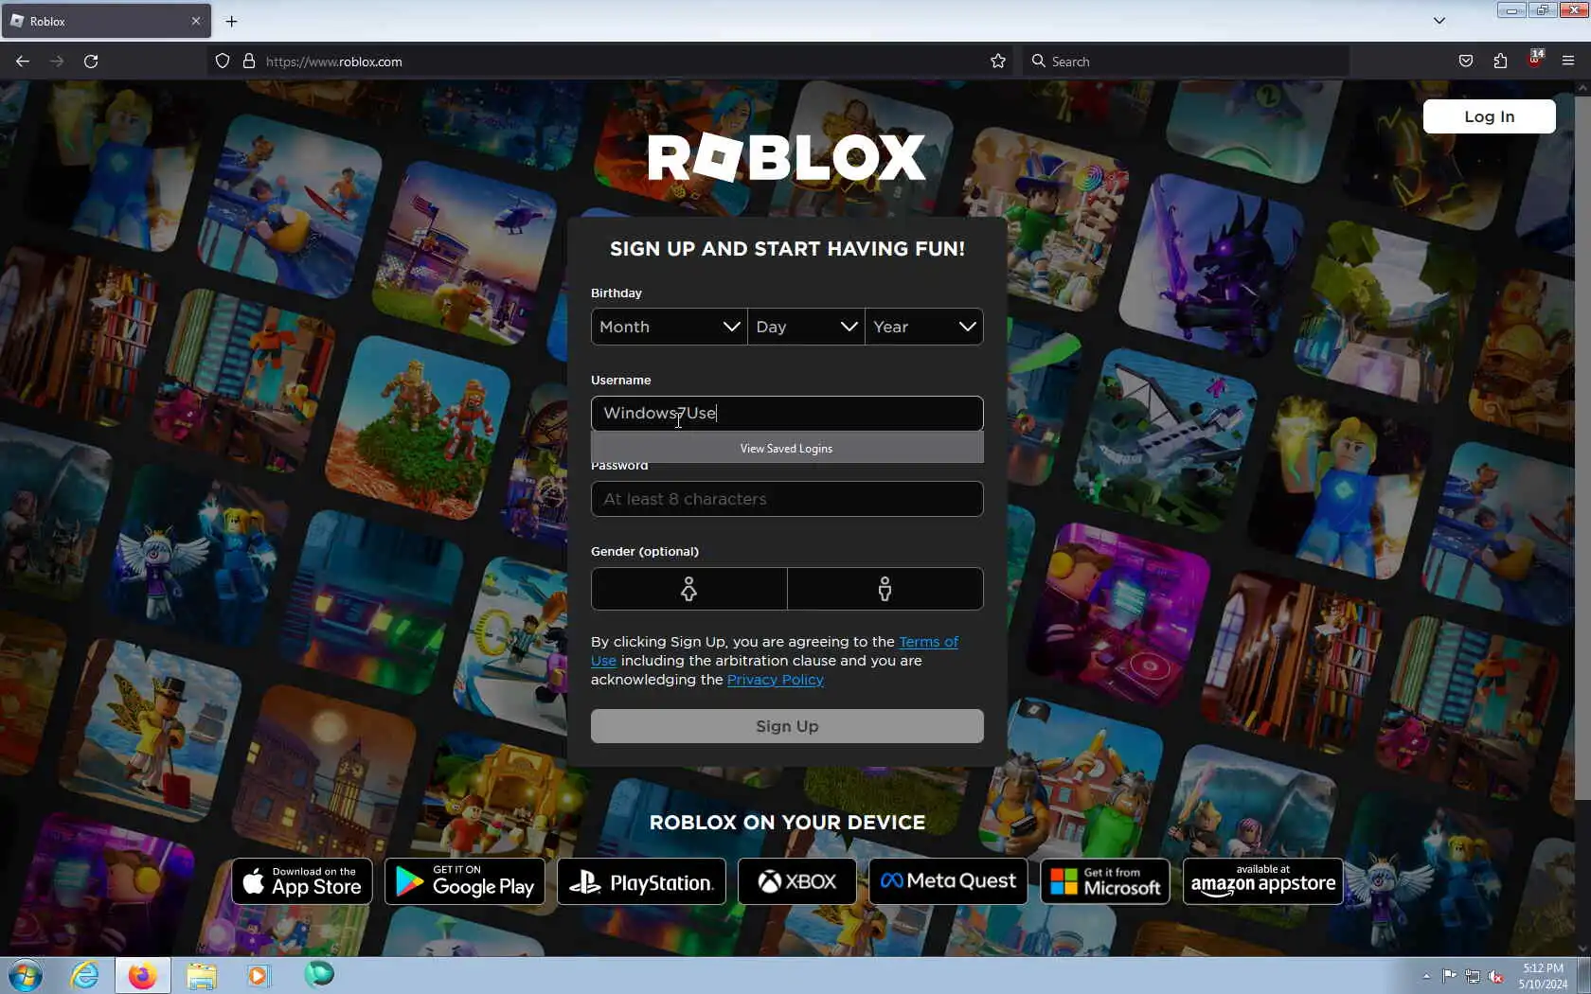Show hidden system tray icons
The image size is (1591, 994).
pyautogui.click(x=1426, y=976)
